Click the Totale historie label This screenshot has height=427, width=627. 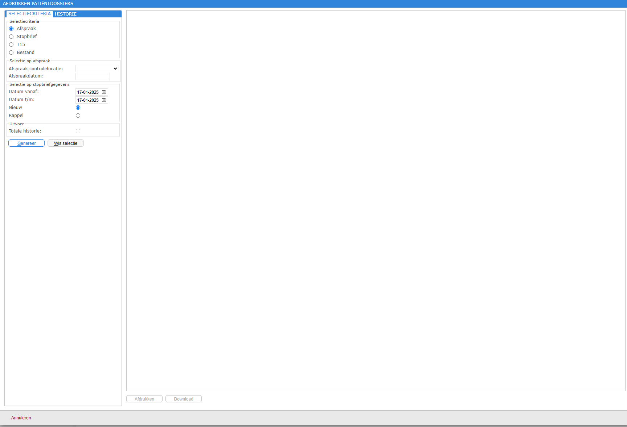(x=25, y=131)
